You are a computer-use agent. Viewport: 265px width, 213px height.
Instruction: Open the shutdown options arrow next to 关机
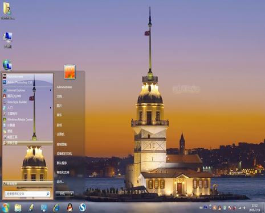71,194
